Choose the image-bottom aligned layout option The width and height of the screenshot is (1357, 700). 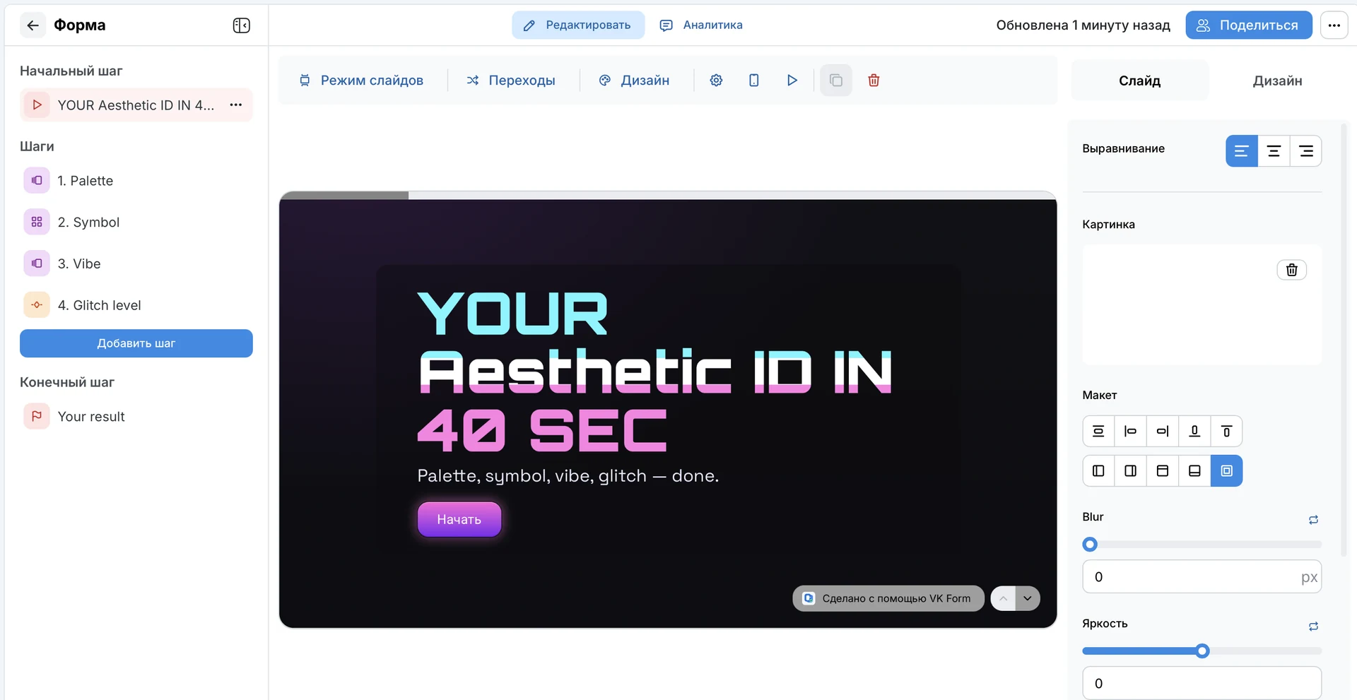[x=1194, y=431]
